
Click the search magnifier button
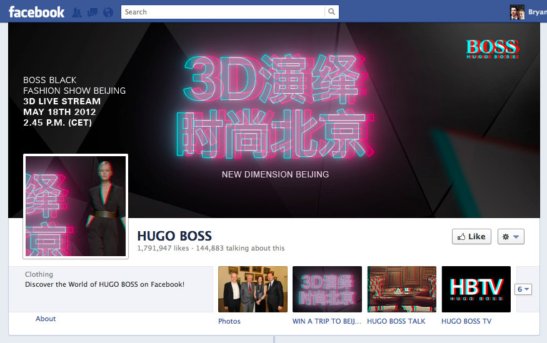[332, 12]
